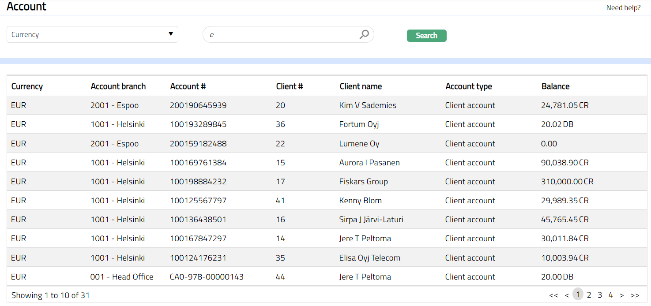Go to the previous page (<)
Image resolution: width=651 pixels, height=306 pixels.
point(567,295)
